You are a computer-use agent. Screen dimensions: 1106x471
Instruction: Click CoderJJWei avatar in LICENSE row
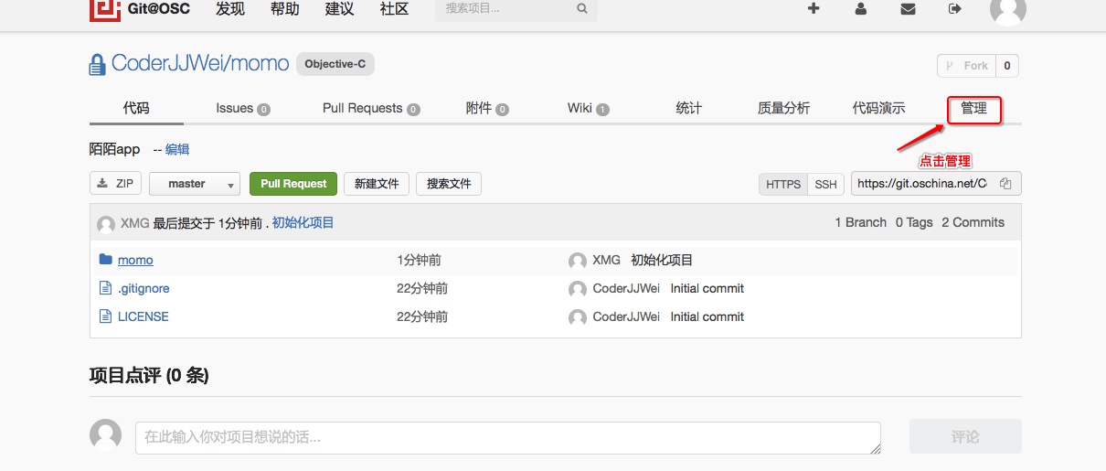578,318
